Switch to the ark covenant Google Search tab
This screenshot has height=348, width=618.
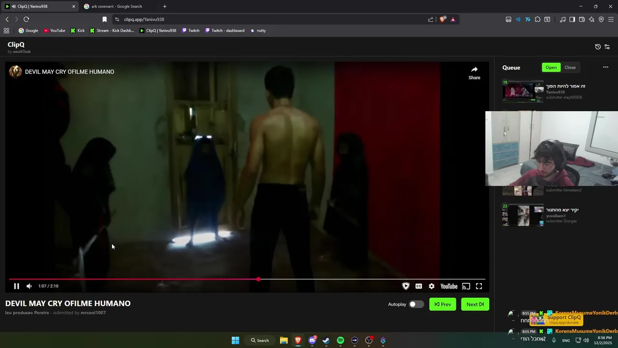click(116, 6)
